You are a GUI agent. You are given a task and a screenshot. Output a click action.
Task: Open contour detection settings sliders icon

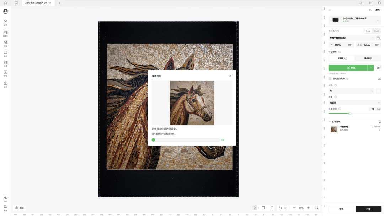pyautogui.click(x=379, y=79)
